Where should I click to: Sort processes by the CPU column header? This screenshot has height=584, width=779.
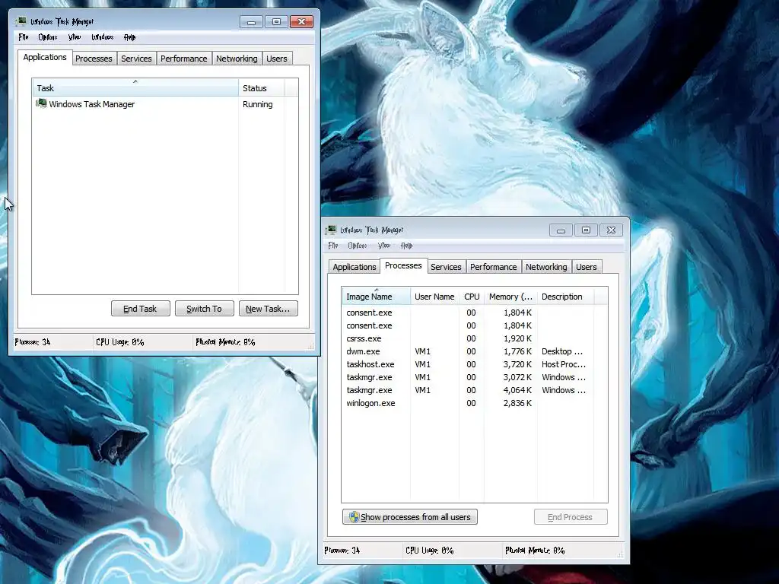472,297
